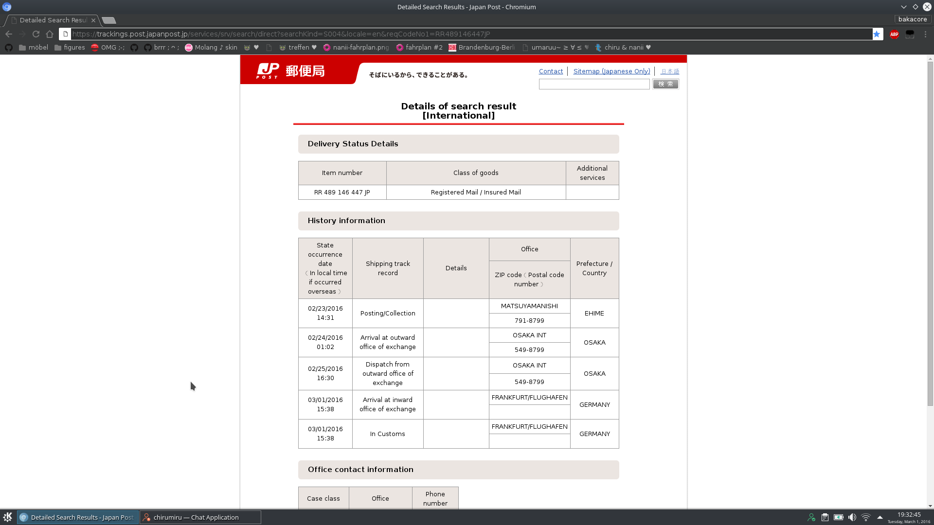Select item number RR 489 146 447 JP
Viewport: 934px width, 525px height.
[x=342, y=192]
